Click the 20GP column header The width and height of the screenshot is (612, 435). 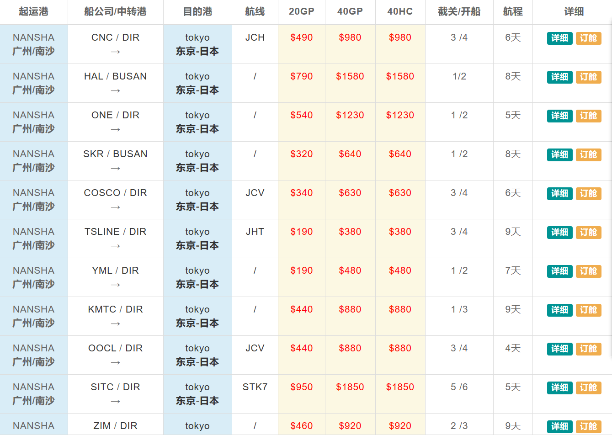[302, 12]
